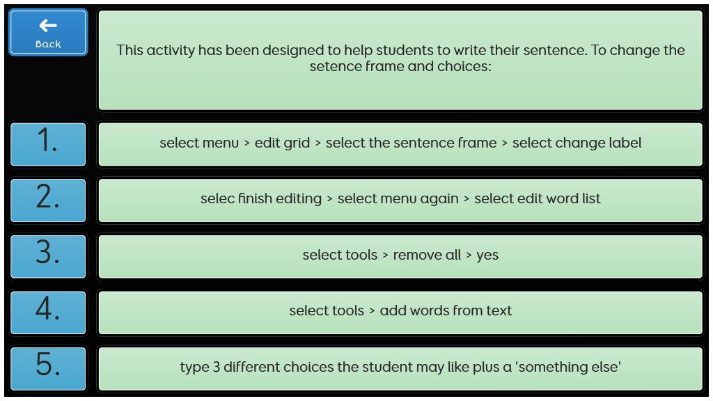713x401 pixels.
Task: Tap the 'type 3 different choices' instruction cell
Action: (400, 368)
